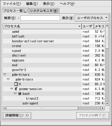This screenshot has height=126, width=112.
Task: Click the 検索(R) search input field
Action: tap(40, 18)
